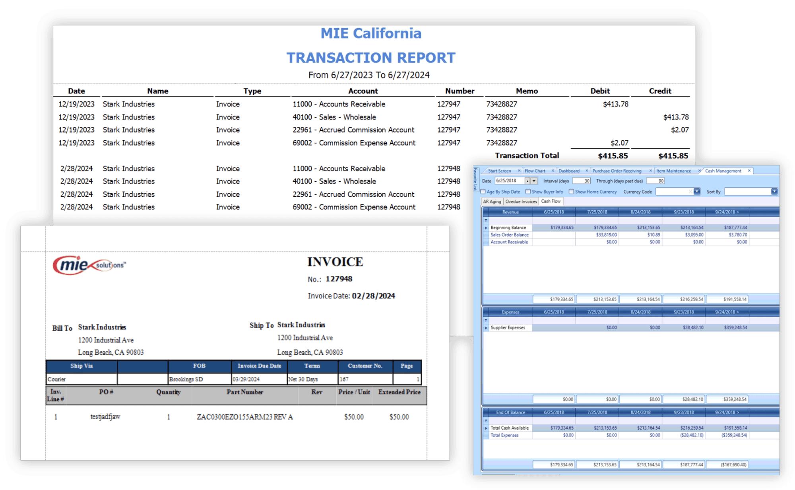Click the small button beside the Date field
The image size is (795, 490).
click(x=527, y=181)
